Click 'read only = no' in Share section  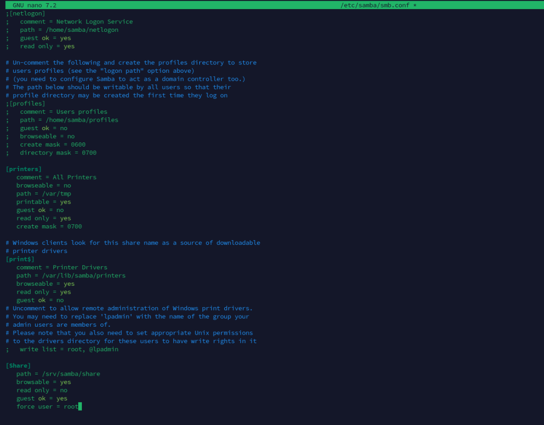(42, 390)
